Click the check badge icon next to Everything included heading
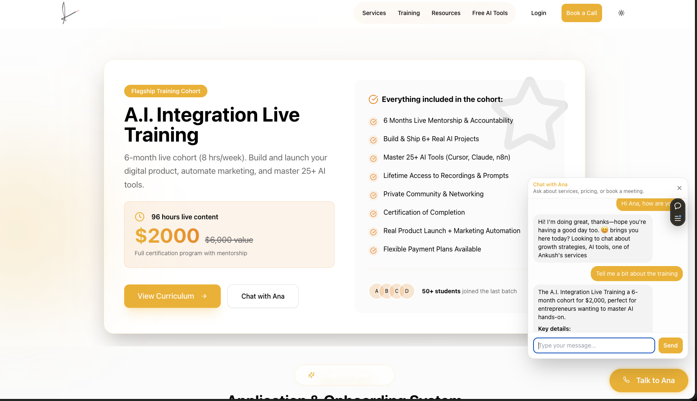Viewport: 697px width, 401px height. [x=373, y=99]
